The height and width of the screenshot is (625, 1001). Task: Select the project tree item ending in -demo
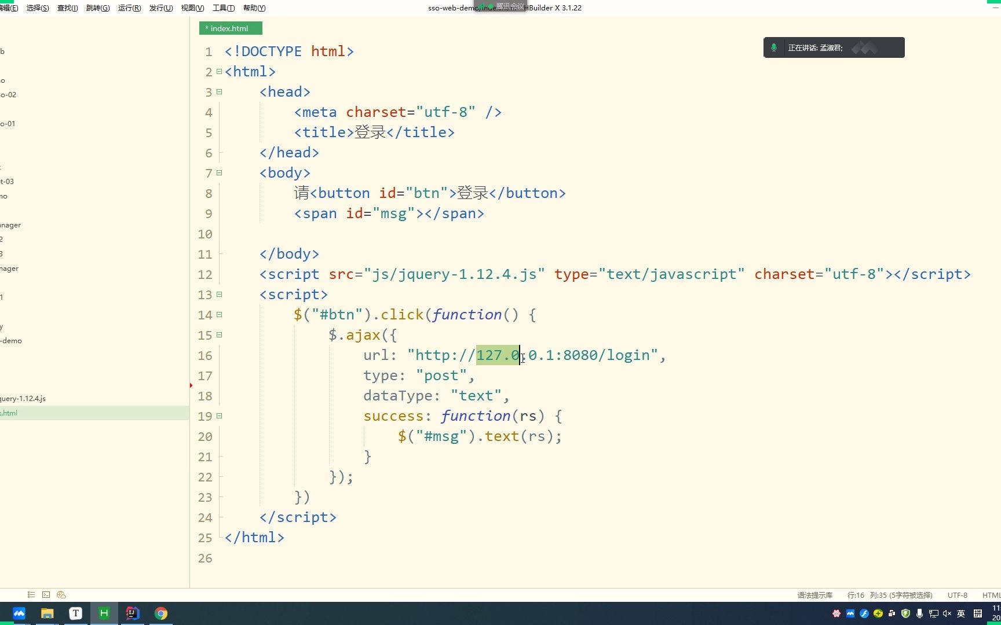pos(11,341)
